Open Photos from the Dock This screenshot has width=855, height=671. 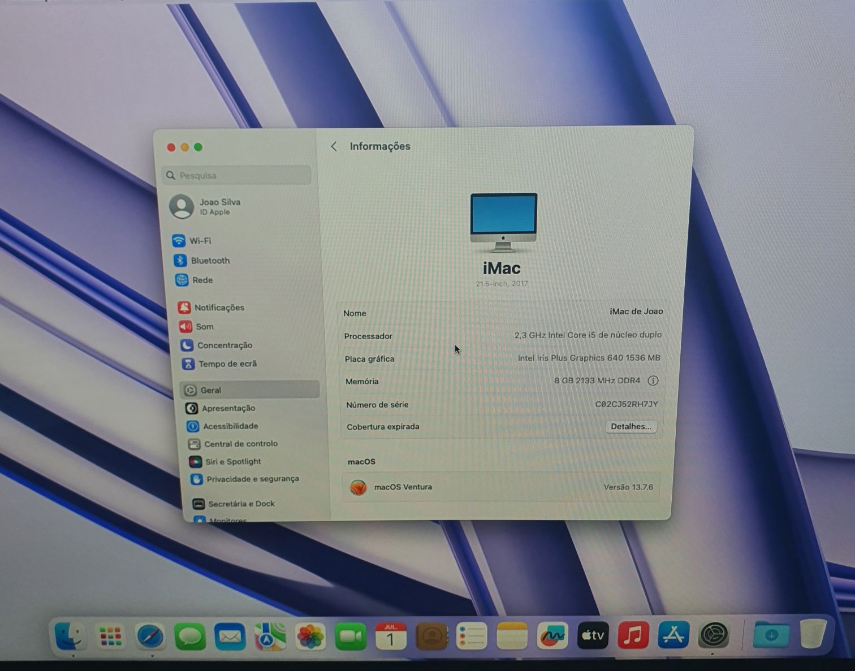click(x=310, y=637)
